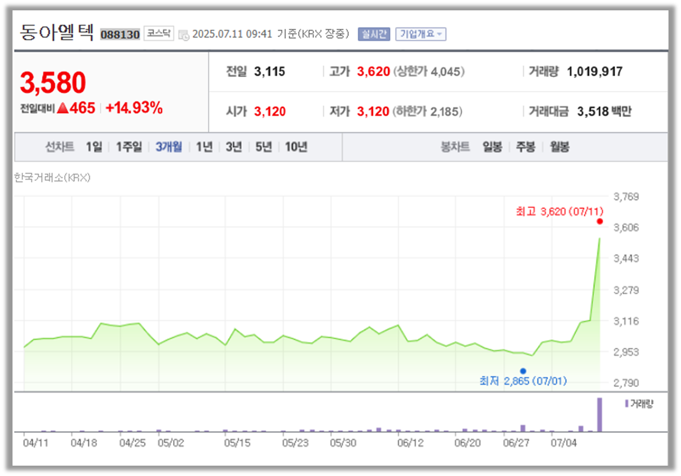Select the 10년 line chart period
This screenshot has width=681, height=476.
click(x=296, y=147)
